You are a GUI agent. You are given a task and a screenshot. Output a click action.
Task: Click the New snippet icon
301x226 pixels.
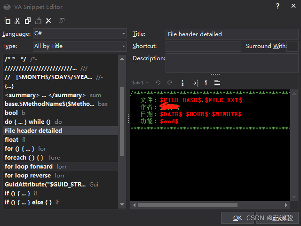point(7,21)
